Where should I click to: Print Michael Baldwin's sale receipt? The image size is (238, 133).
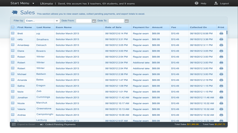221,74
